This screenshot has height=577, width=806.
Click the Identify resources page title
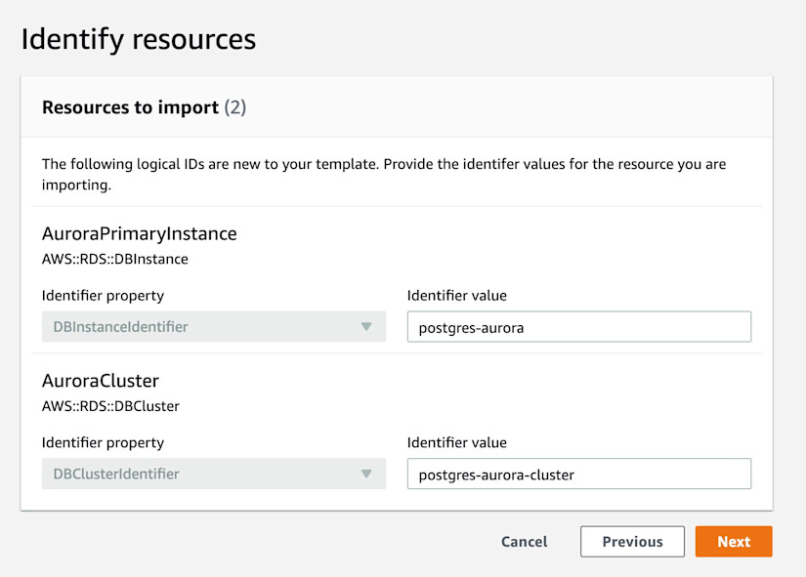tap(139, 39)
